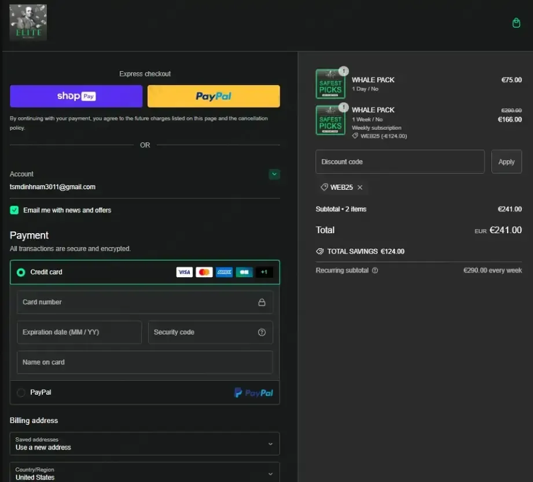Apply the discount code
533x482 pixels.
coord(506,162)
